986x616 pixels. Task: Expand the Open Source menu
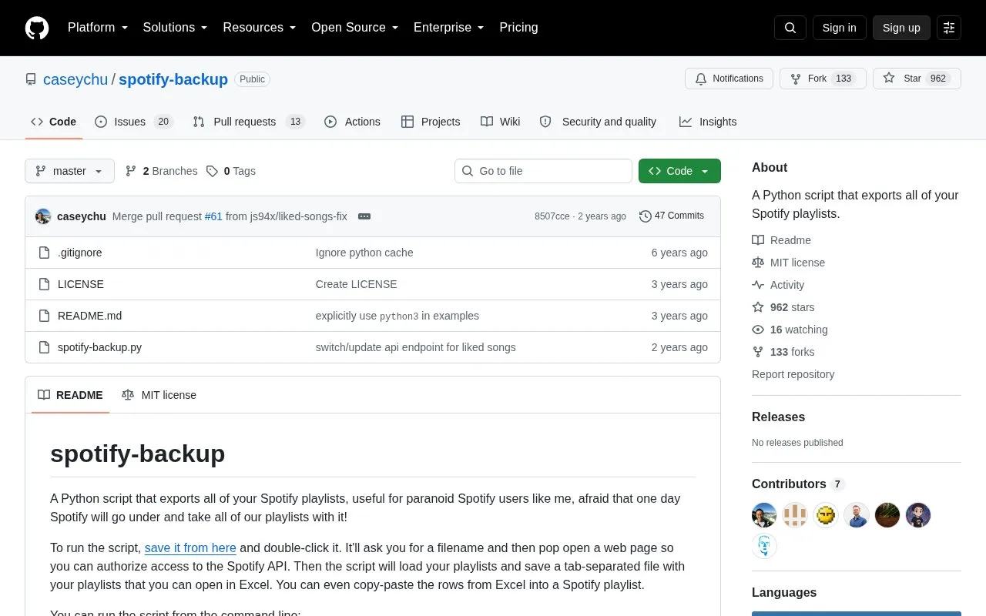(x=355, y=28)
